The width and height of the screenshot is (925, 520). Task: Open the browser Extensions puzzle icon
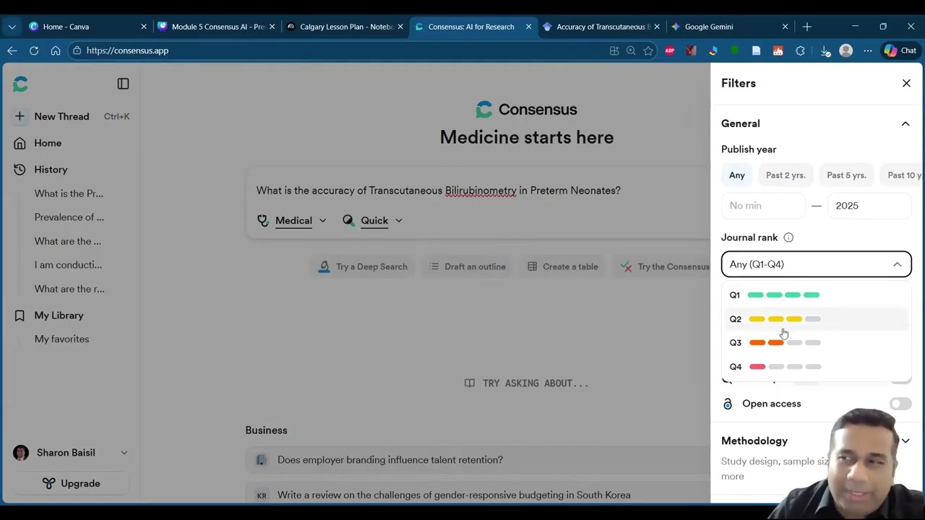800,51
